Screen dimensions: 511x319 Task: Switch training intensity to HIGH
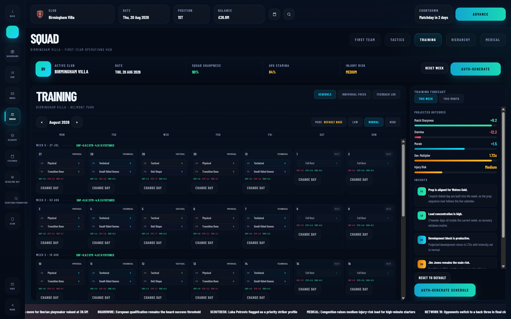(x=392, y=122)
